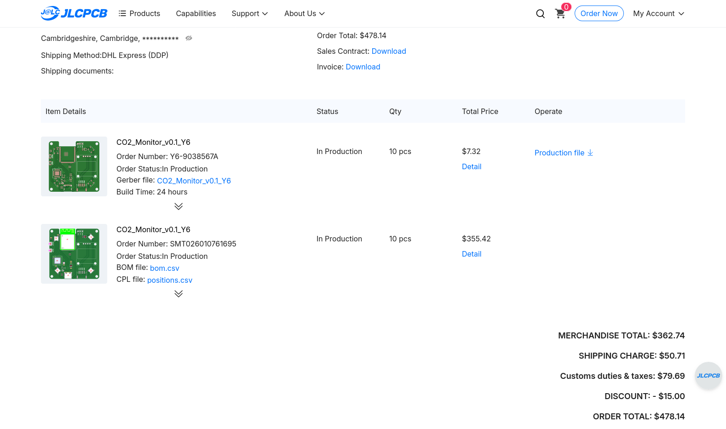Open the shopping cart icon

pos(560,14)
